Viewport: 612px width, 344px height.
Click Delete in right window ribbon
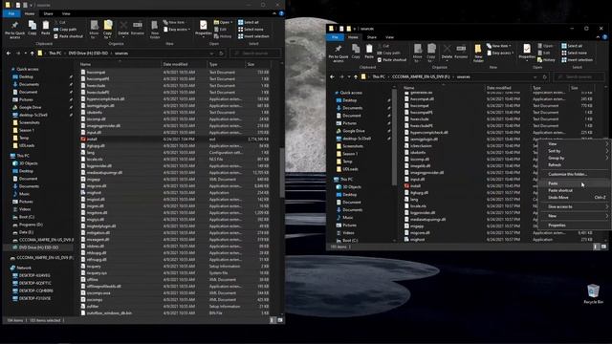click(x=447, y=52)
